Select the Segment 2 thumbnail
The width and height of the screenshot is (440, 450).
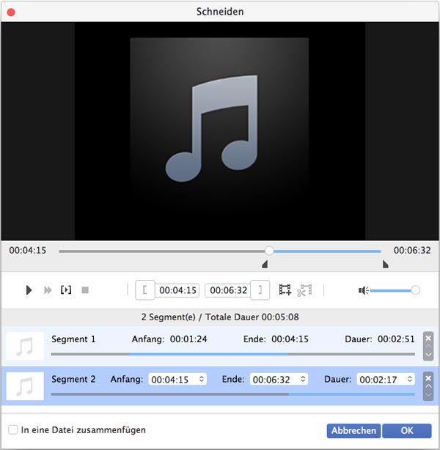[25, 386]
